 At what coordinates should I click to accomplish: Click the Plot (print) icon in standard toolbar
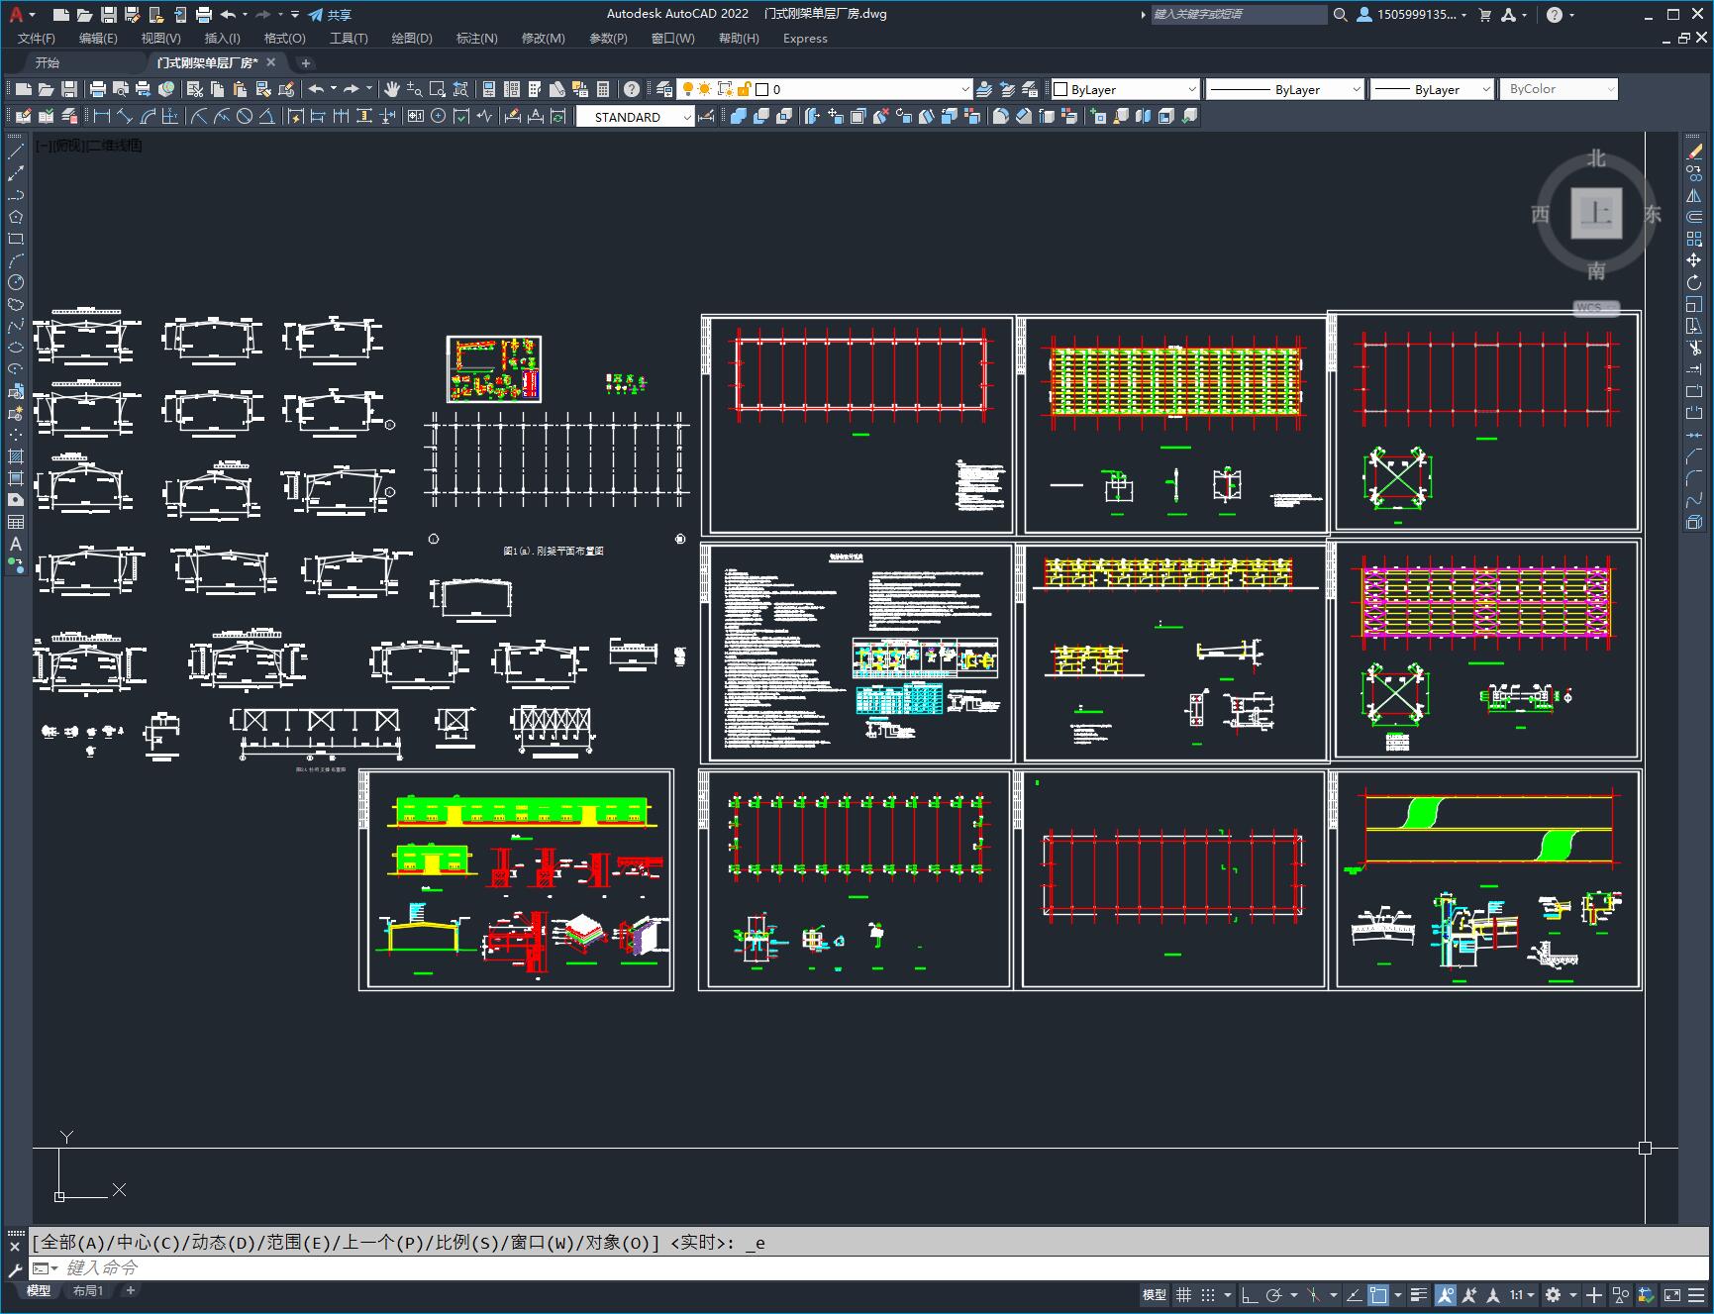click(98, 89)
